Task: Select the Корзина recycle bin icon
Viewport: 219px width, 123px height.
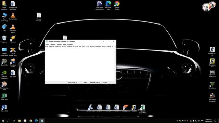Action: (x=4, y=39)
